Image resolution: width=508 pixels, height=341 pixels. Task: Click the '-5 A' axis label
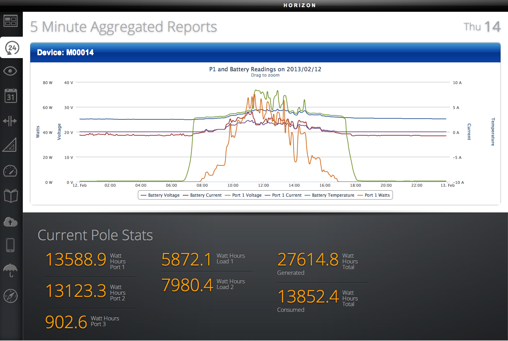click(x=457, y=157)
